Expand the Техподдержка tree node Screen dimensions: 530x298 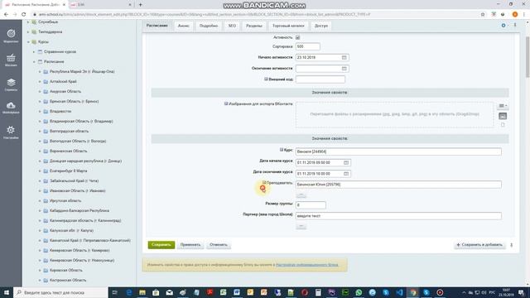[28, 31]
